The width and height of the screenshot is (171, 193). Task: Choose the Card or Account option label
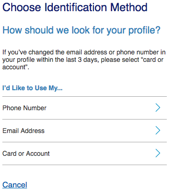click(26, 153)
